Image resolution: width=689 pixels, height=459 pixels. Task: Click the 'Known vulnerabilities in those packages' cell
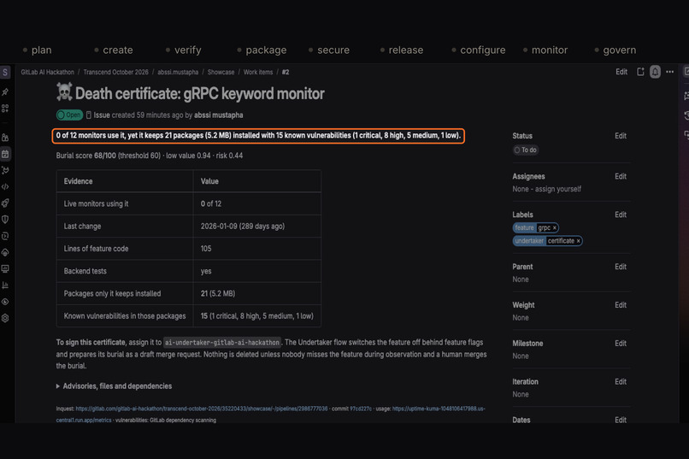(x=125, y=315)
